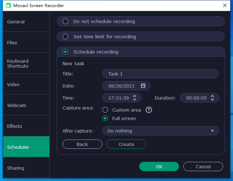Open the Files settings tab

[26, 43]
